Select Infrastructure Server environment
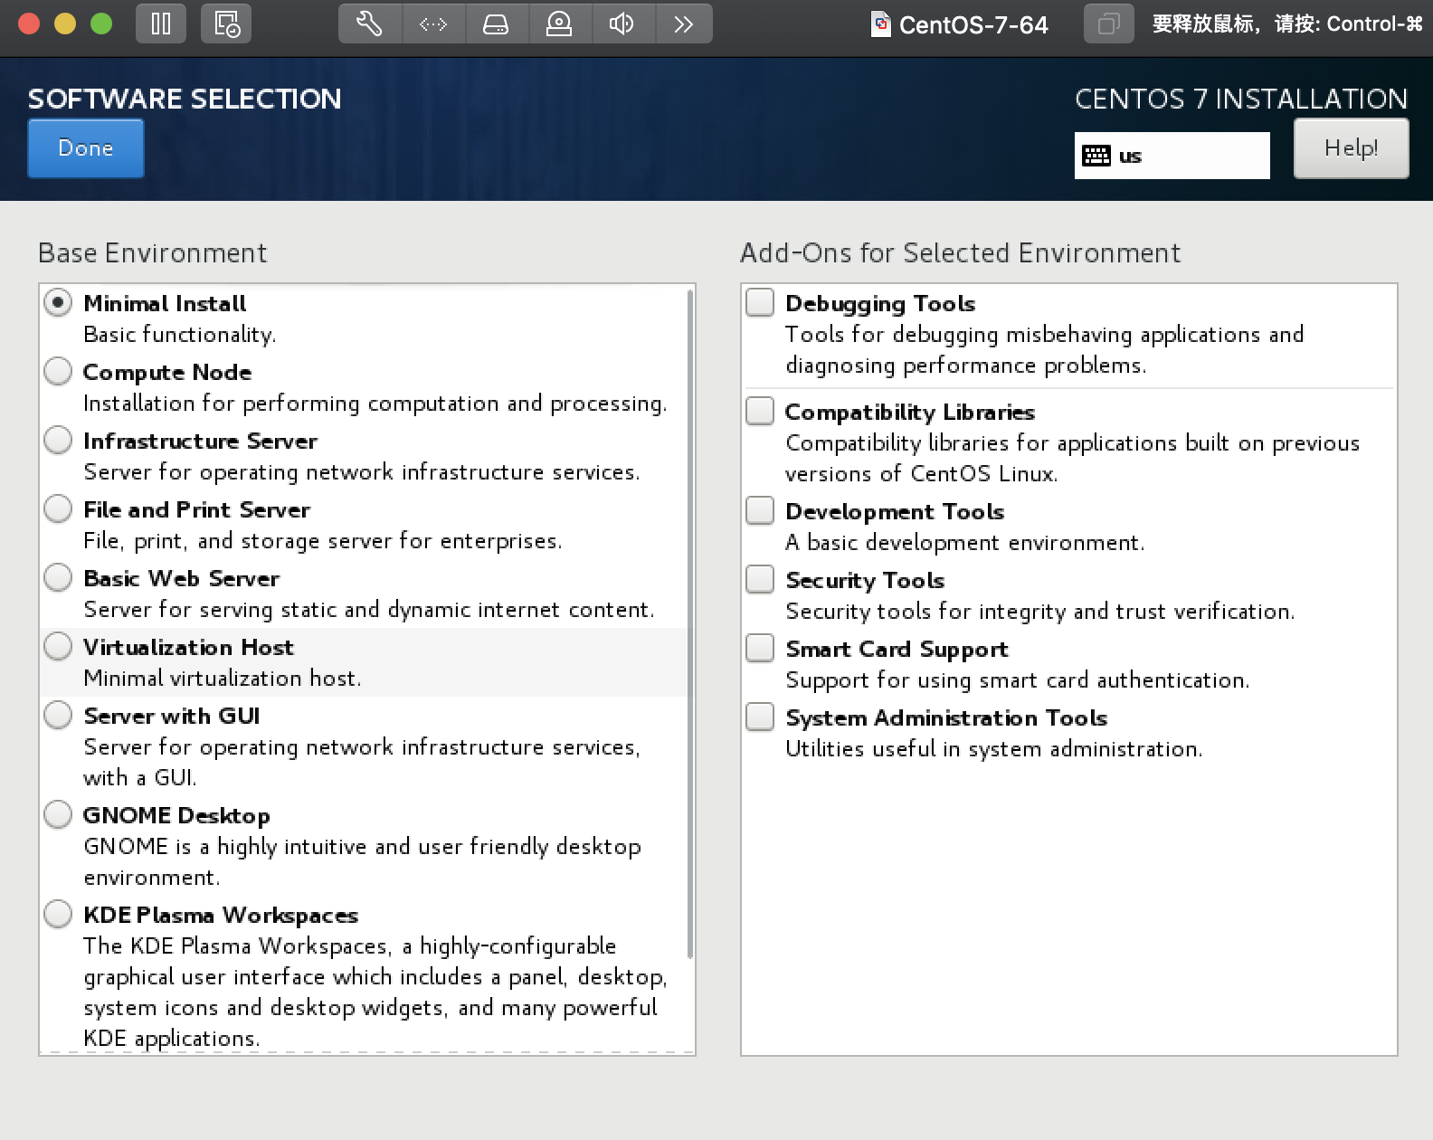The width and height of the screenshot is (1433, 1140). click(x=58, y=440)
